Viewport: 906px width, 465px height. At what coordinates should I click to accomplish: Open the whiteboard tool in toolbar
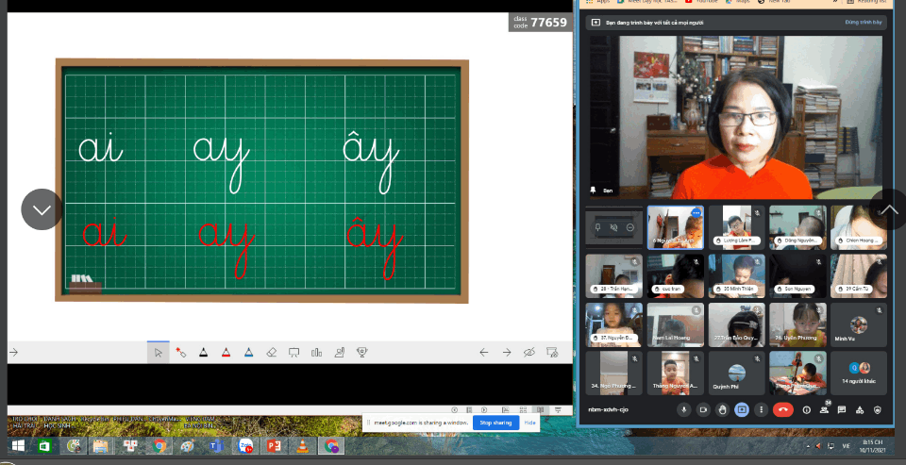point(294,353)
